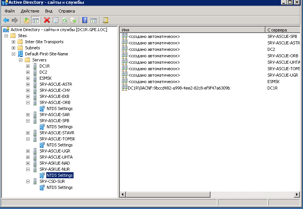Expand the DC1R server node
The image size is (303, 209).
[x=28, y=66]
